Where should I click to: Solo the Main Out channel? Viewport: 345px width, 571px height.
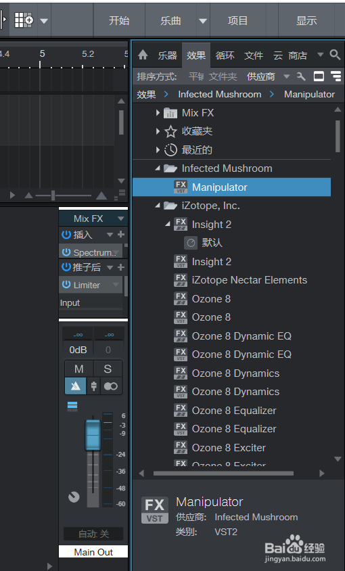pyautogui.click(x=108, y=369)
